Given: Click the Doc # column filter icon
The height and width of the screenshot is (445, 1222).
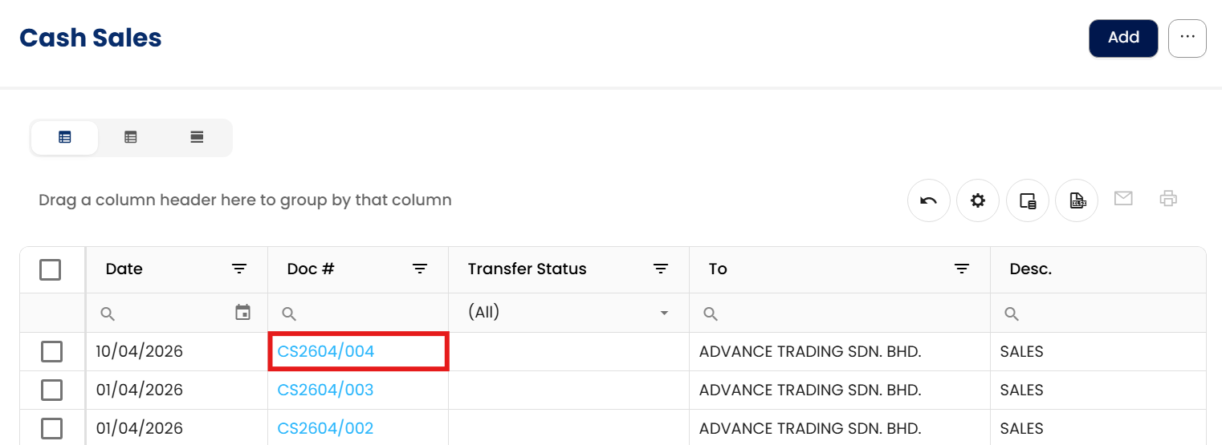Looking at the screenshot, I should [x=420, y=269].
